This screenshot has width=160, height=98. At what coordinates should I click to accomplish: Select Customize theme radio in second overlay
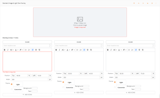[x=63, y=87]
